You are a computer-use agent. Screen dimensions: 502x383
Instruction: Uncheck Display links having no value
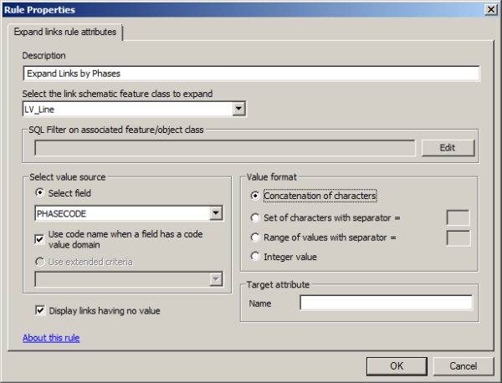39,311
